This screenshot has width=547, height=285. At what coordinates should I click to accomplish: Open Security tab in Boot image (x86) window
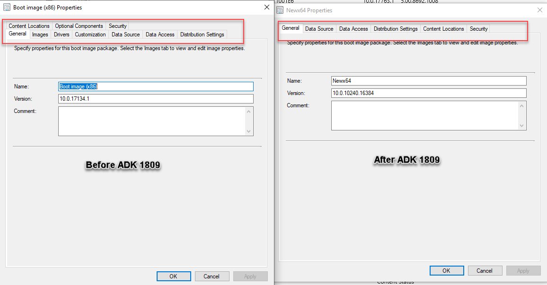(x=117, y=26)
